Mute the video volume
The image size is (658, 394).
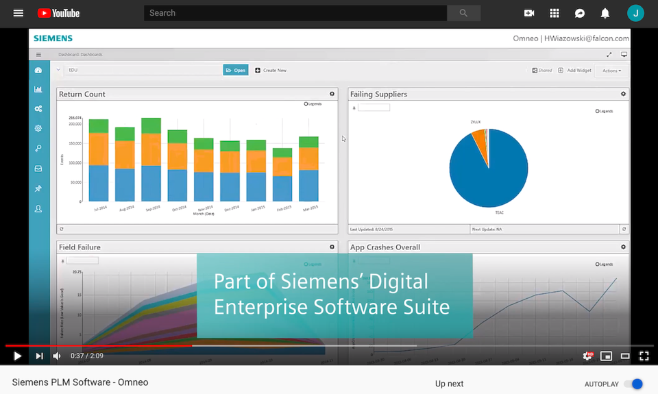tap(57, 356)
